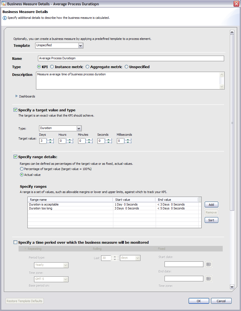
Task: Choose Actual value range option
Action: click(x=22, y=175)
